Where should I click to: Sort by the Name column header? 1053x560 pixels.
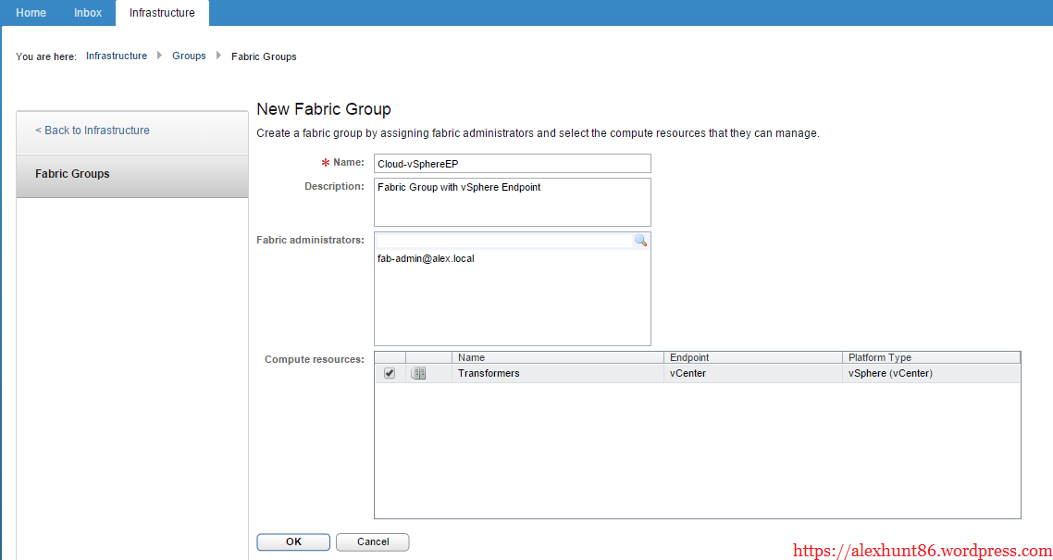472,357
